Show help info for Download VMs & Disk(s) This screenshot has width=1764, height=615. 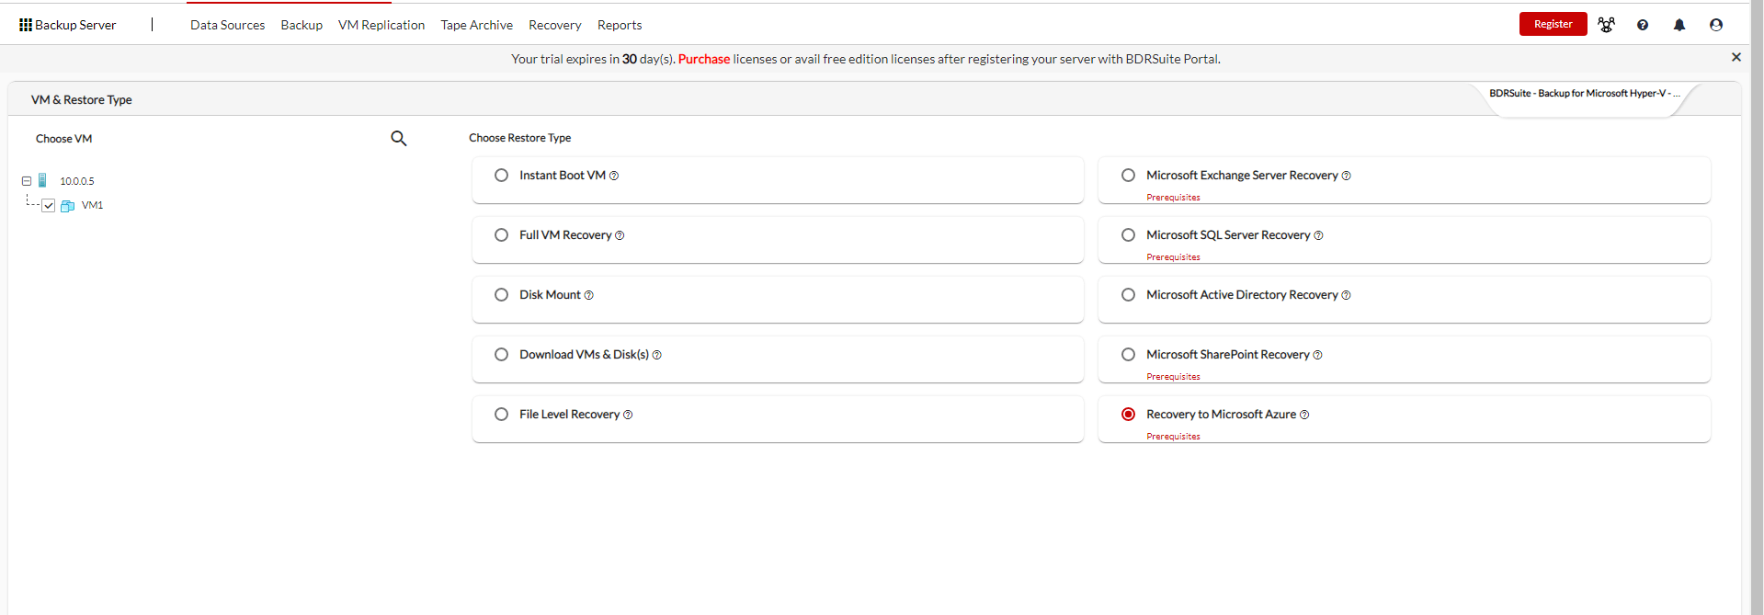(657, 355)
